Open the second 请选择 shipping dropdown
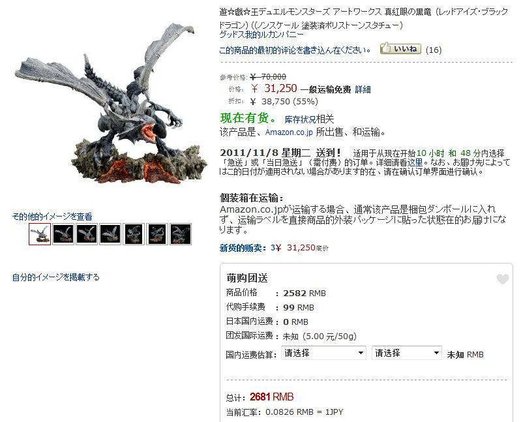This screenshot has height=422, width=521. (x=407, y=353)
